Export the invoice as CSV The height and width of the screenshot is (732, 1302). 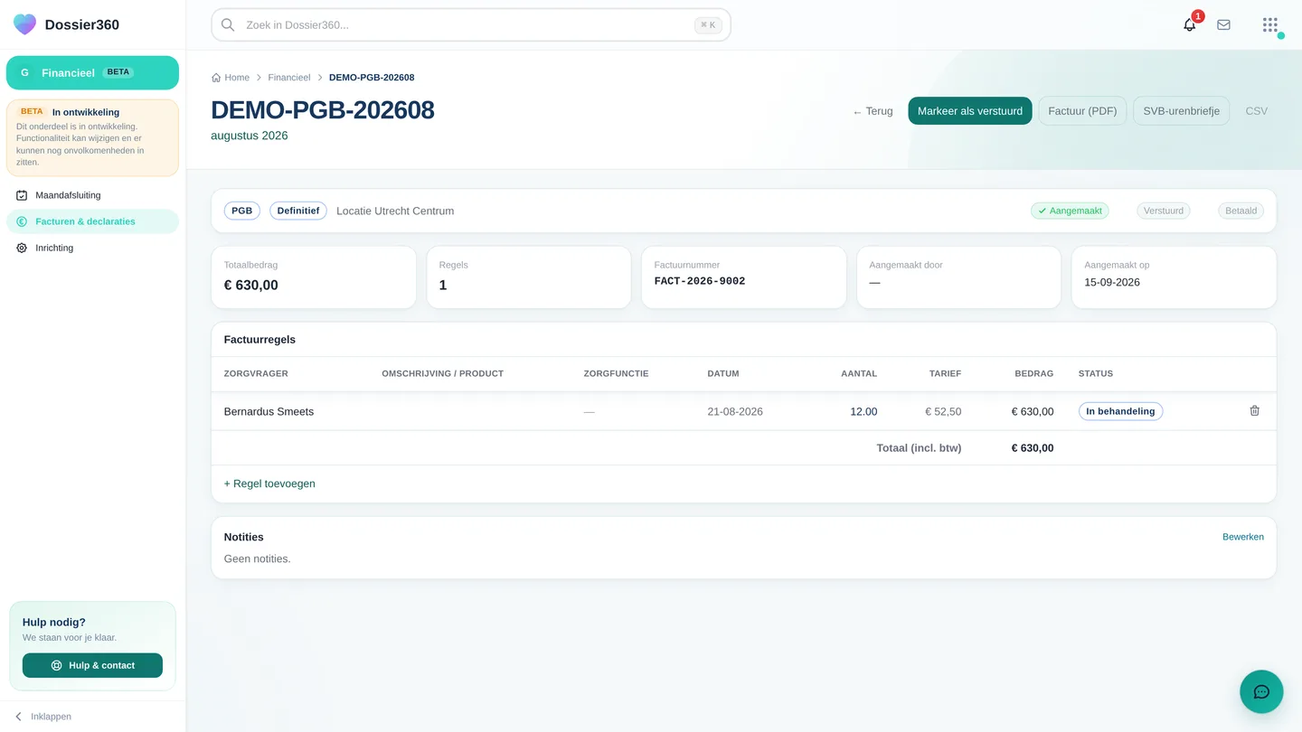pos(1257,111)
